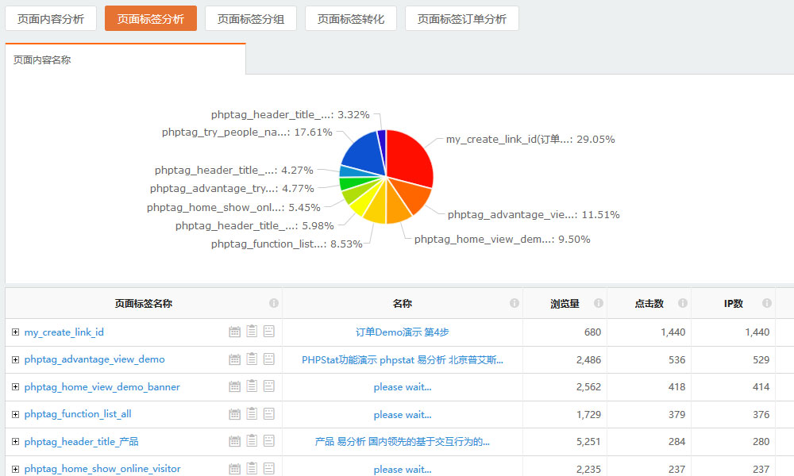This screenshot has width=794, height=476.
Task: Click calendar icon in phptag_header_title_产品 row
Action: coord(234,441)
